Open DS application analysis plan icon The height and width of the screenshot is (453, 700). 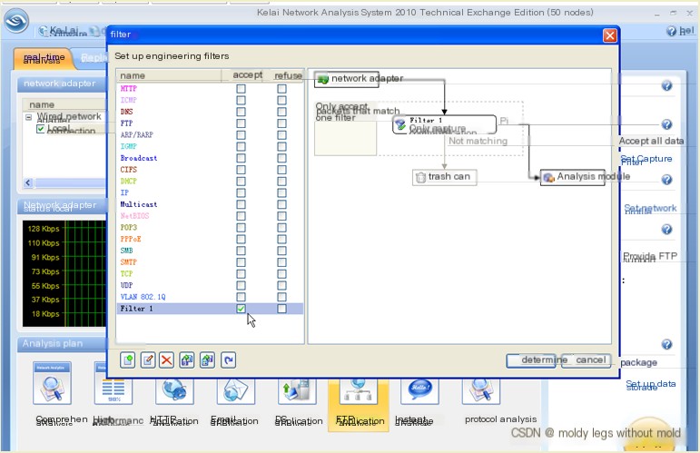pos(297,390)
